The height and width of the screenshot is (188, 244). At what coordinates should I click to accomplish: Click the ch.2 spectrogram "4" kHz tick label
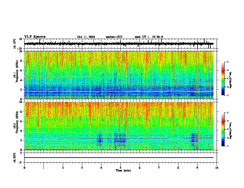coord(21,131)
